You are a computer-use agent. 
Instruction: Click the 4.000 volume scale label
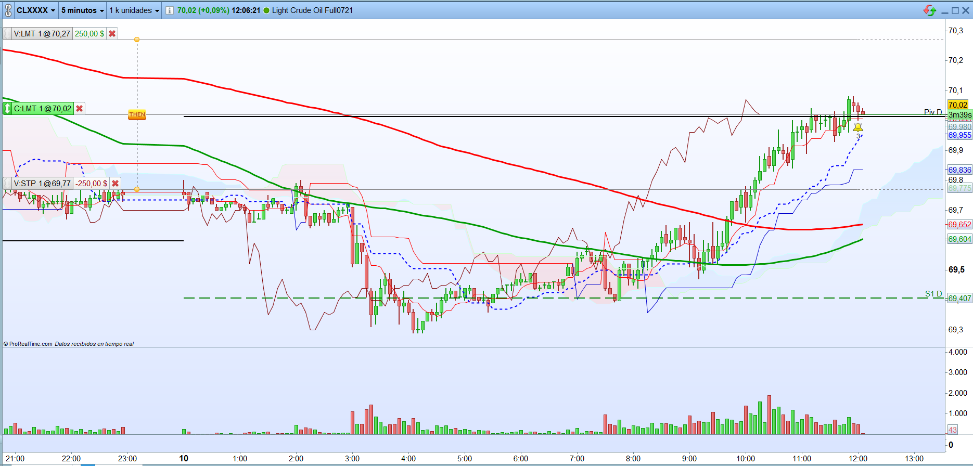click(x=957, y=352)
